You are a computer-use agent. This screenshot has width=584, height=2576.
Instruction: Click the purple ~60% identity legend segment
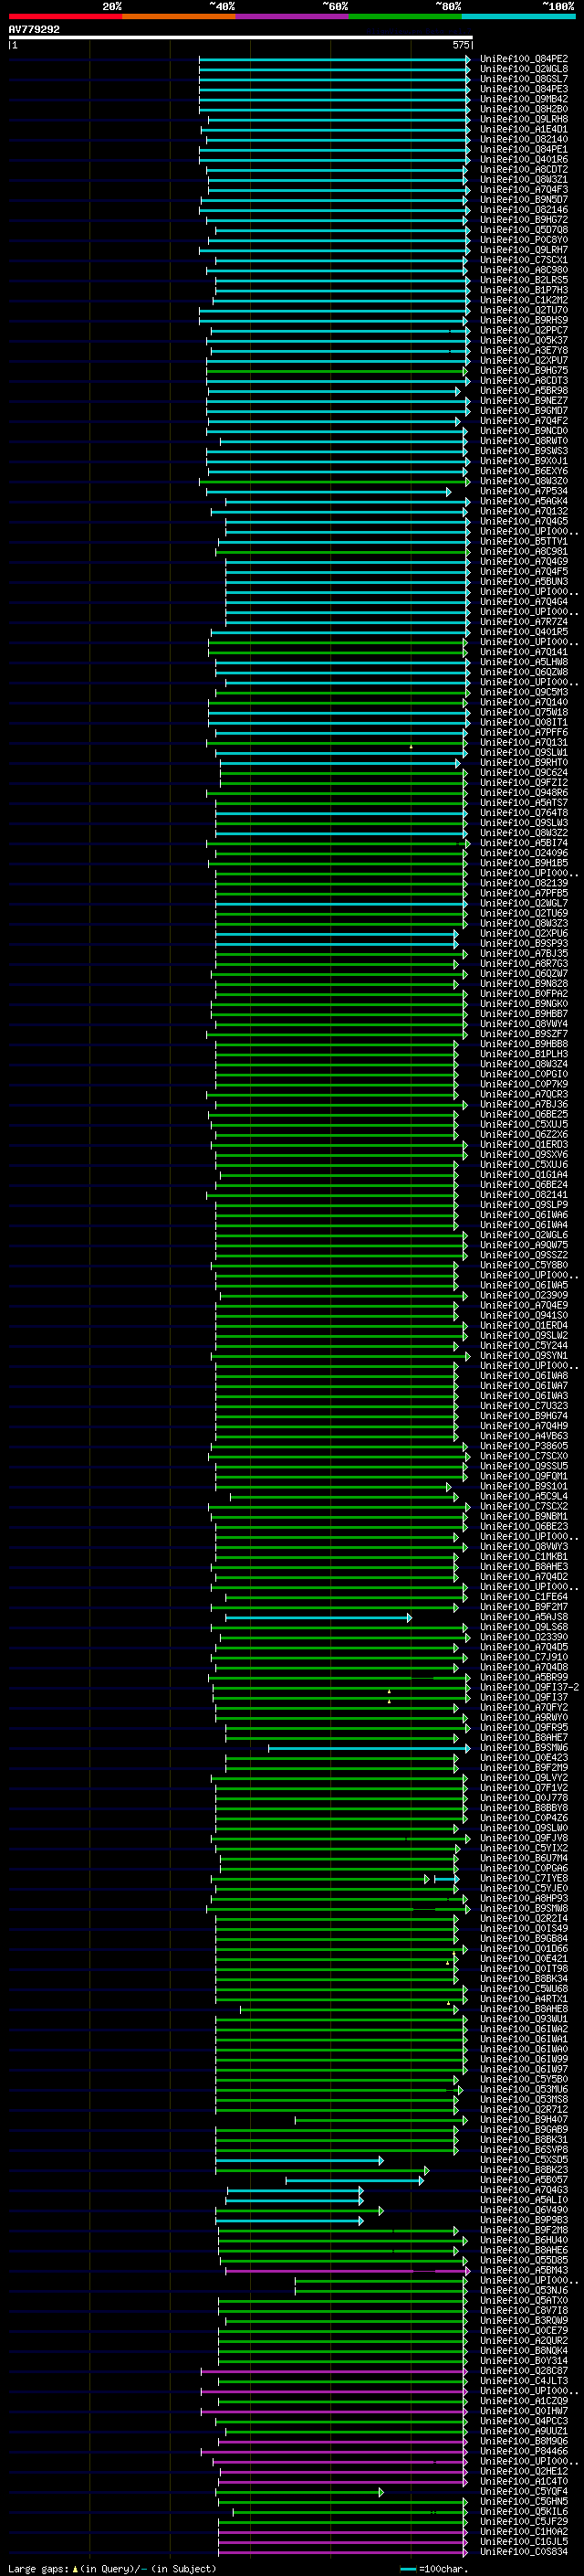tap(293, 16)
